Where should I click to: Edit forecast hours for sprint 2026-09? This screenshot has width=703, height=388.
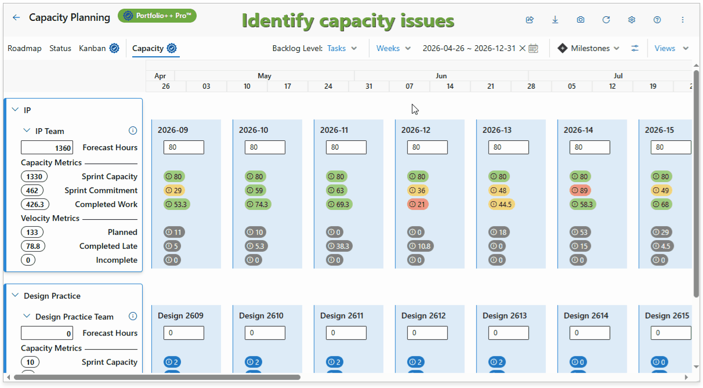pos(184,147)
